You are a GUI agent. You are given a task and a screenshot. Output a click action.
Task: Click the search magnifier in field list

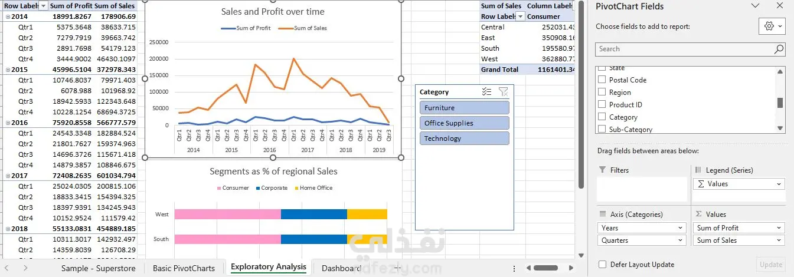tap(779, 50)
